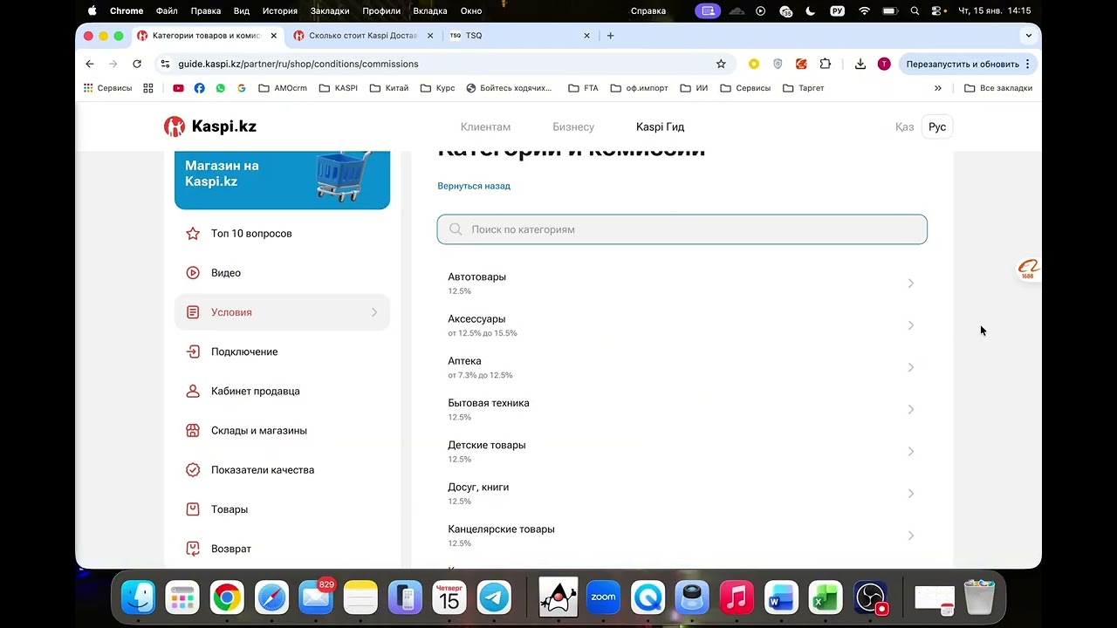Open the Kaspi Гид header tab

pos(660,126)
